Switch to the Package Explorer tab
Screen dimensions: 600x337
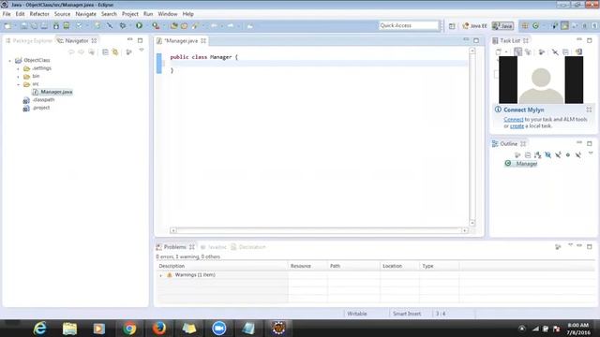(29, 40)
